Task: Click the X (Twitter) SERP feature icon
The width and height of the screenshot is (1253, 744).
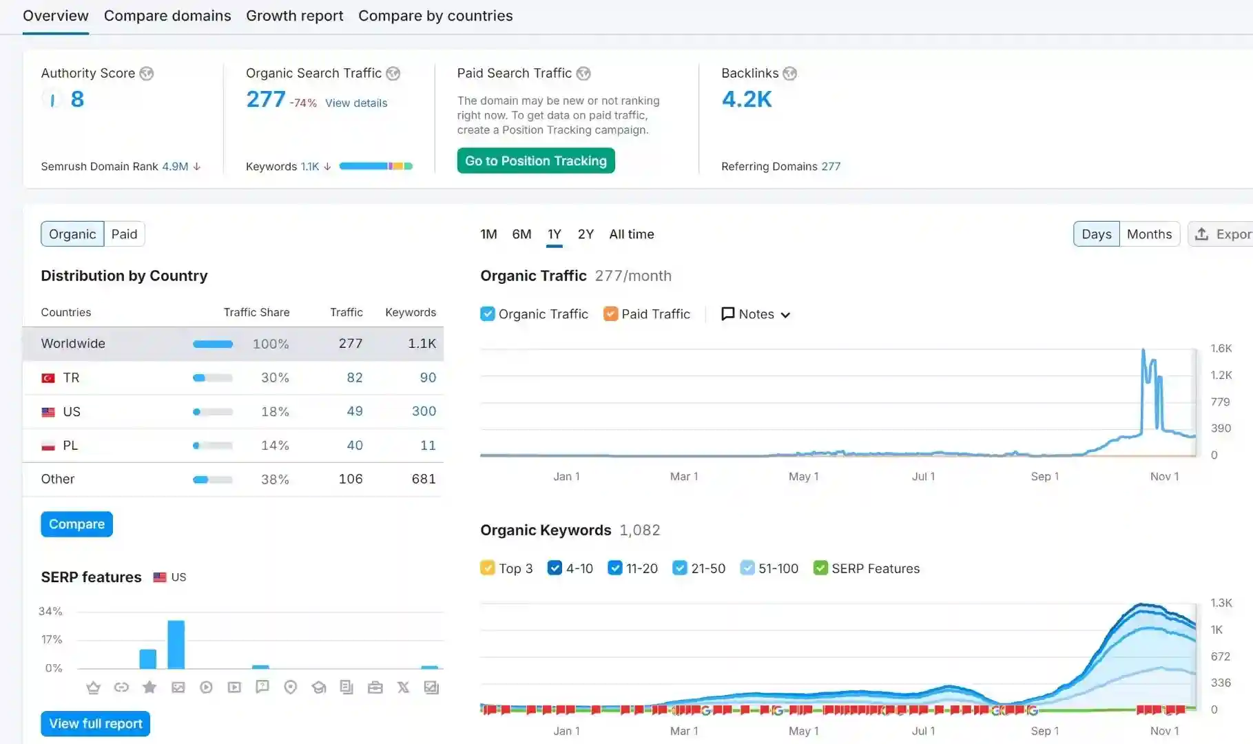Action: pyautogui.click(x=403, y=688)
